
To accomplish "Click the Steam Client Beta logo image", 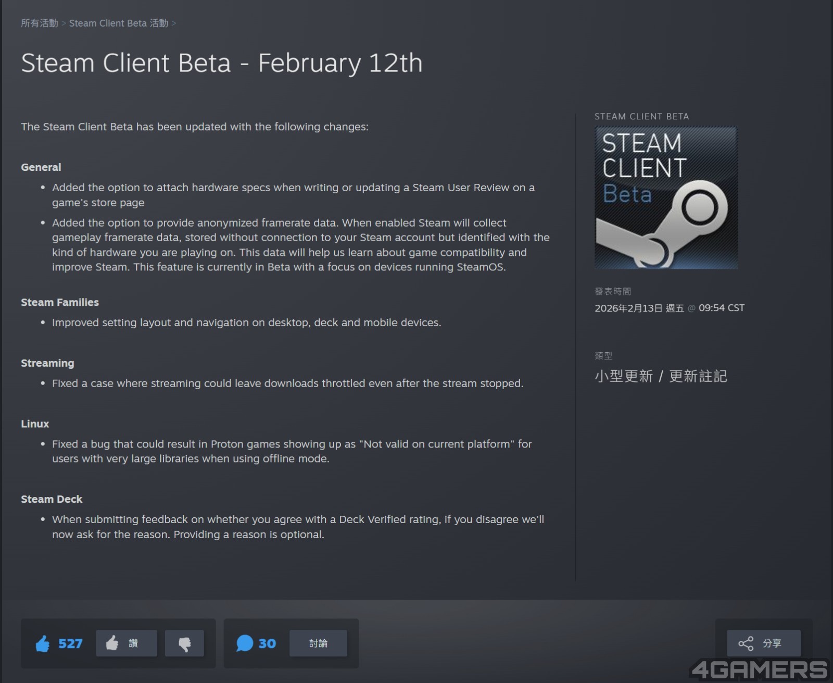I will [x=666, y=198].
